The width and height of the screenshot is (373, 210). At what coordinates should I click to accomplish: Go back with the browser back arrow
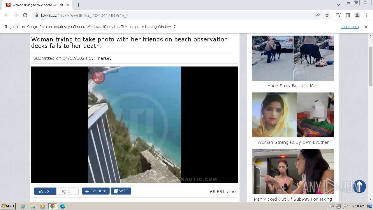6,15
